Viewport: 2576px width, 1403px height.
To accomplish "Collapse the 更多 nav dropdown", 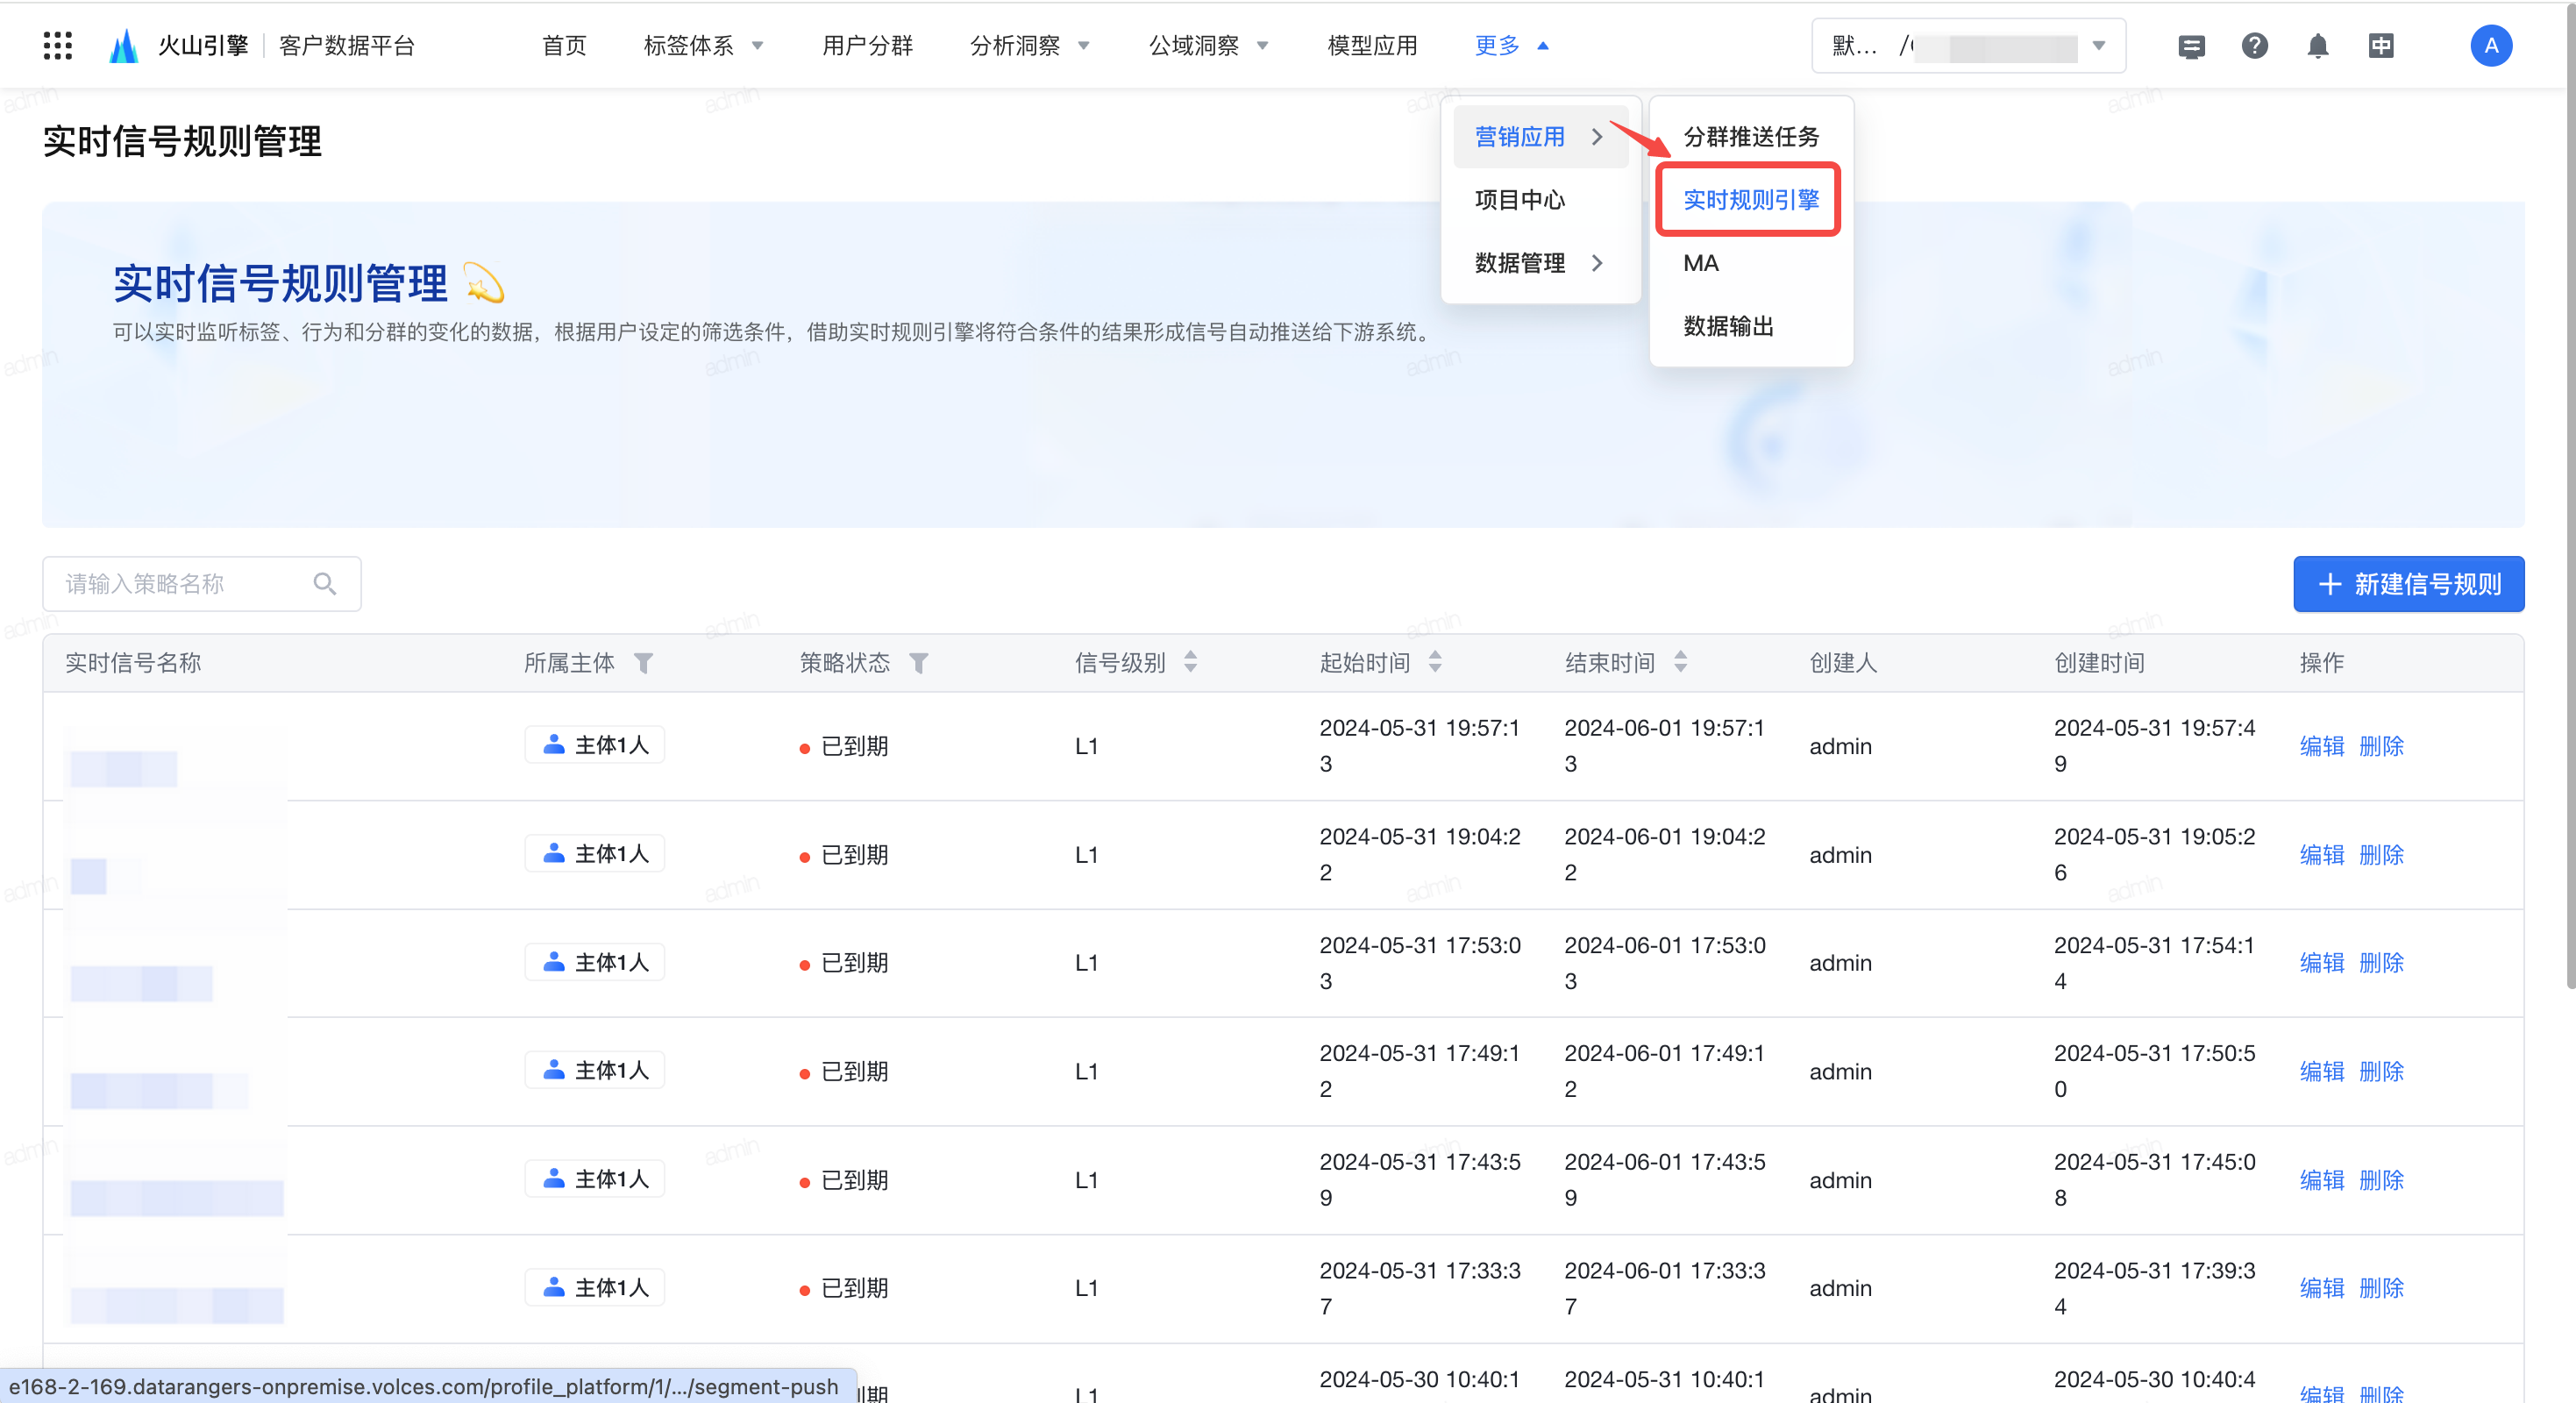I will click(1511, 46).
